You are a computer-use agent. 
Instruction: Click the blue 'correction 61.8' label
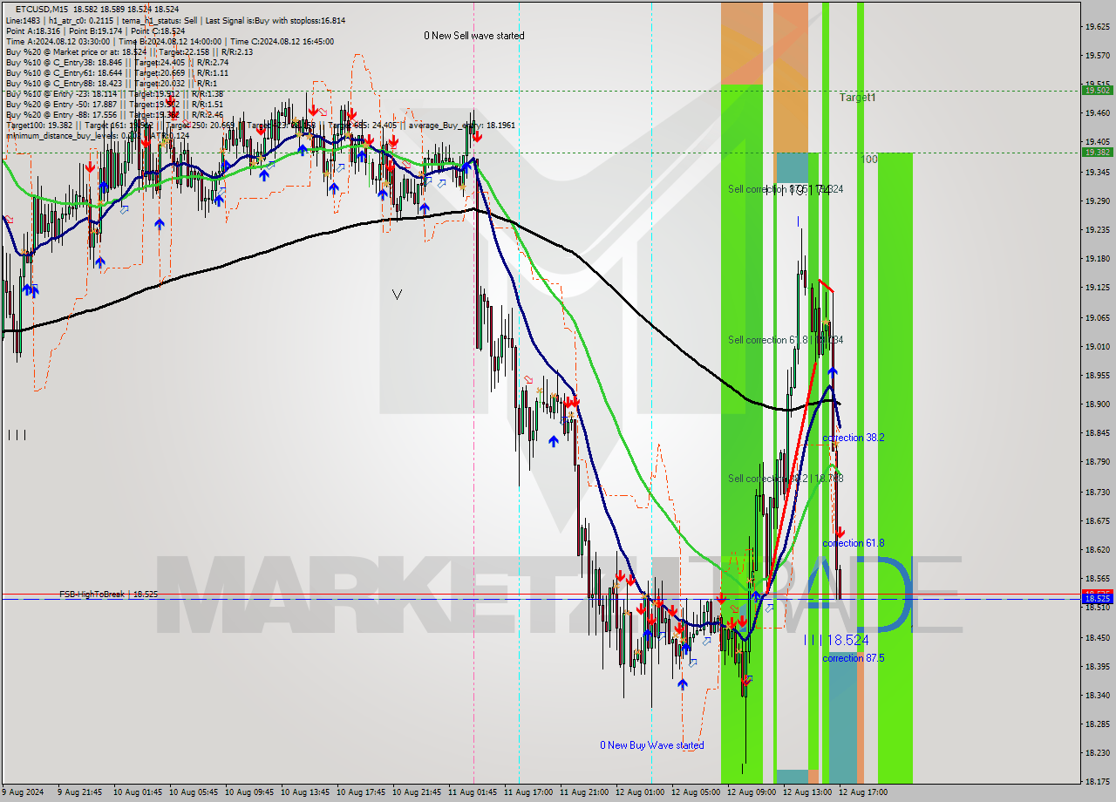(x=854, y=543)
